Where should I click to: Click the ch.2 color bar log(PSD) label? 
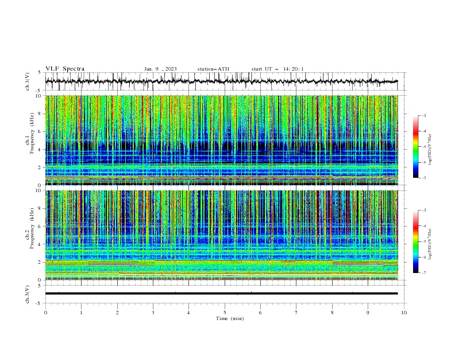click(430, 244)
